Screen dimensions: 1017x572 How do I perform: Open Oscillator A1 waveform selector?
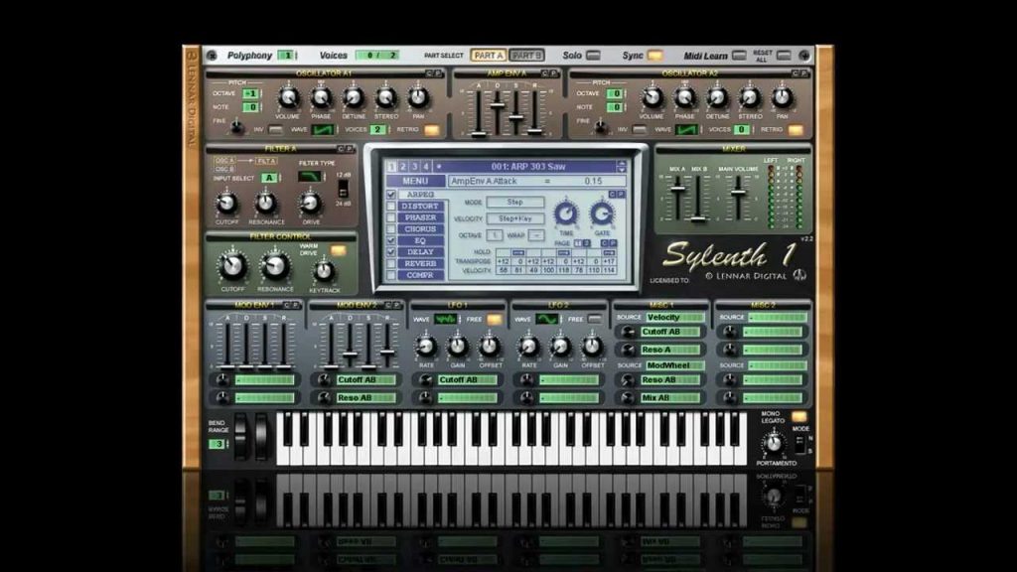pos(323,130)
